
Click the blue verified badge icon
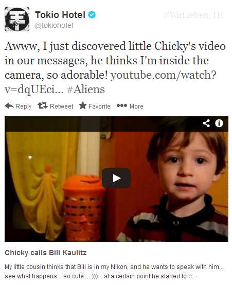point(92,15)
